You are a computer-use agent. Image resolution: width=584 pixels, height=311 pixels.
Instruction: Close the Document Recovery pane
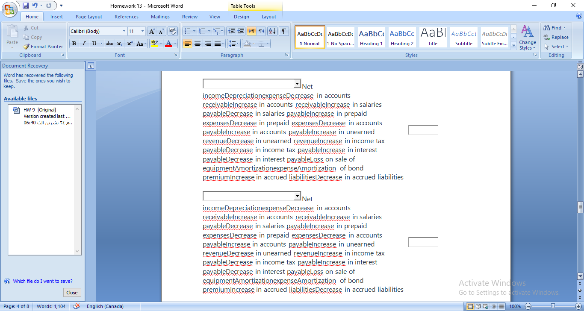pyautogui.click(x=72, y=293)
